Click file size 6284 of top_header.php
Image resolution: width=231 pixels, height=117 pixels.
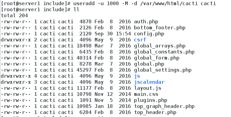[85, 112]
